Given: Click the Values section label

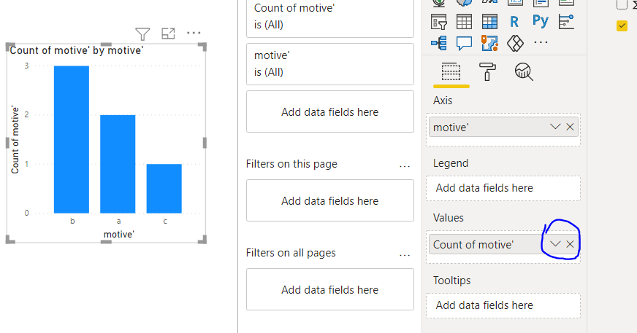Looking at the screenshot, I should point(448,218).
